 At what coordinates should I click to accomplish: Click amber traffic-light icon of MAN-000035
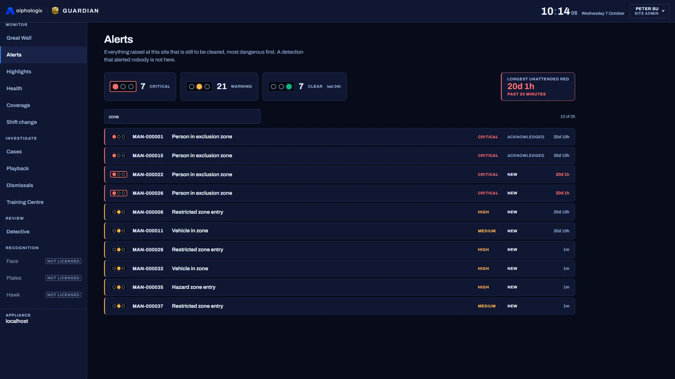(x=119, y=287)
